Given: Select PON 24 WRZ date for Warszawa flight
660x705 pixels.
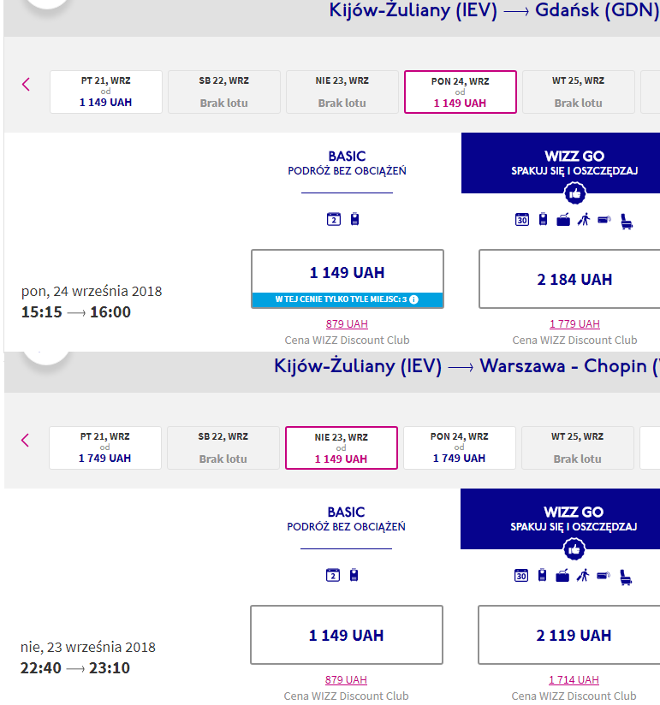Looking at the screenshot, I should [460, 447].
